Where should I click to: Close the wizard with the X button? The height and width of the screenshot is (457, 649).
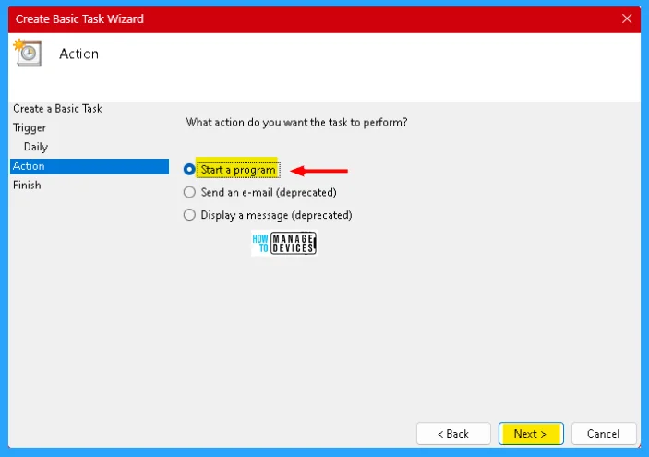click(x=627, y=18)
